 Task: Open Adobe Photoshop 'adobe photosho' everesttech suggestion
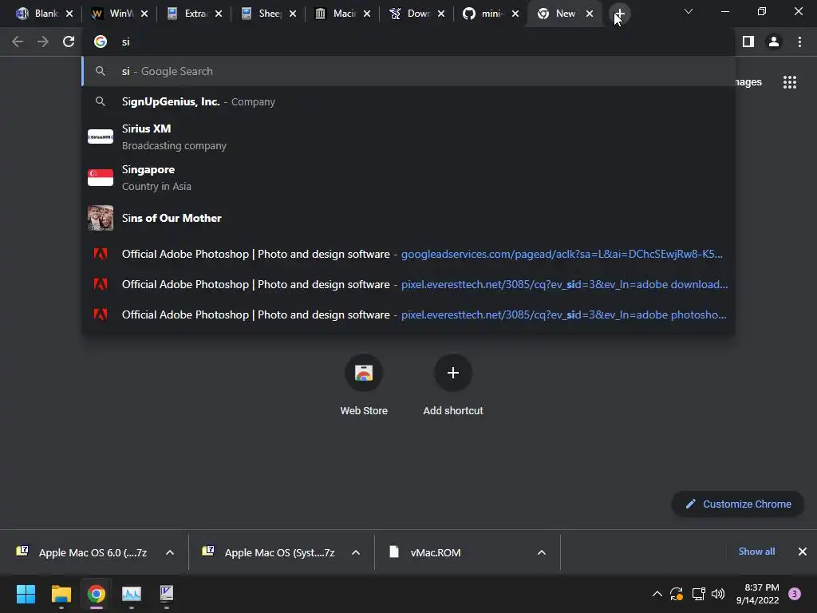pyautogui.click(x=408, y=314)
